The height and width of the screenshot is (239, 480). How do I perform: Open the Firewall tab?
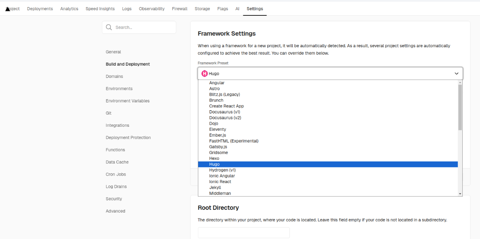click(180, 9)
